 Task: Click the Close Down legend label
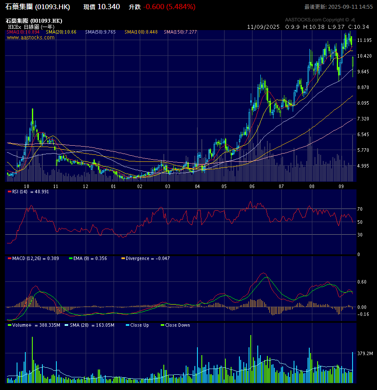[x=177, y=325]
